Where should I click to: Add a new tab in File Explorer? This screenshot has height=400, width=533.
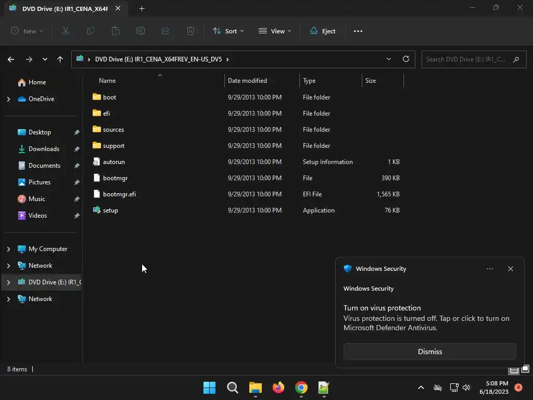pos(142,9)
